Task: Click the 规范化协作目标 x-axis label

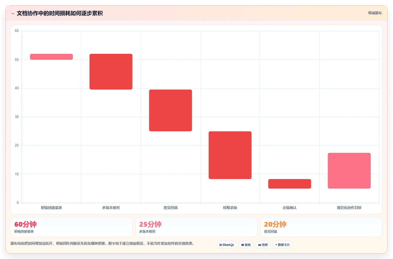Action: [349, 208]
